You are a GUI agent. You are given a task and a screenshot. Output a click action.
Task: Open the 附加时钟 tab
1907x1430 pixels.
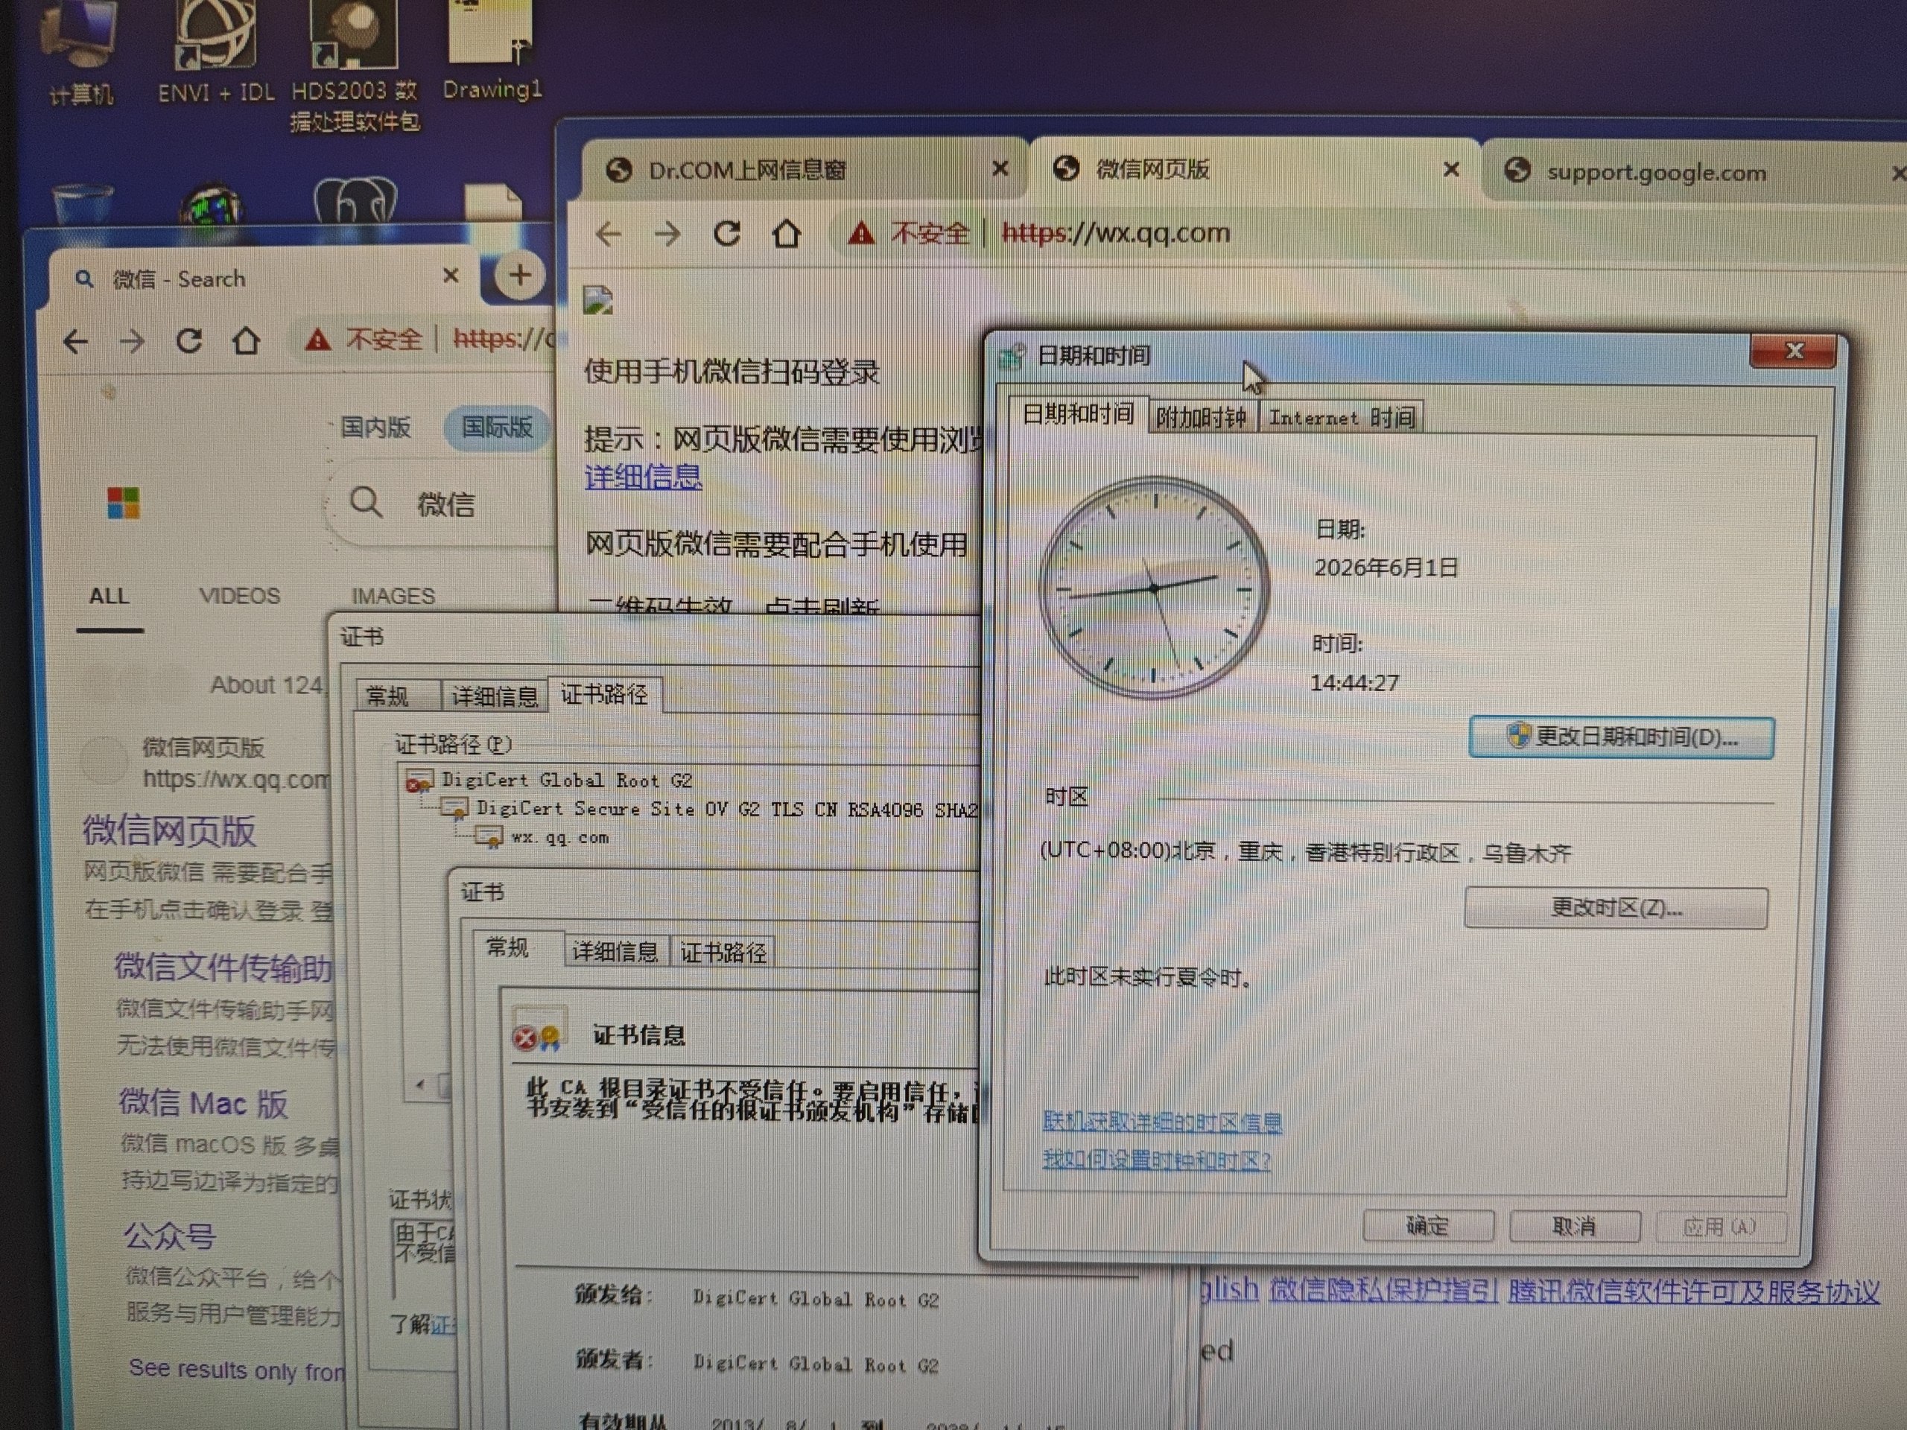(x=1201, y=418)
